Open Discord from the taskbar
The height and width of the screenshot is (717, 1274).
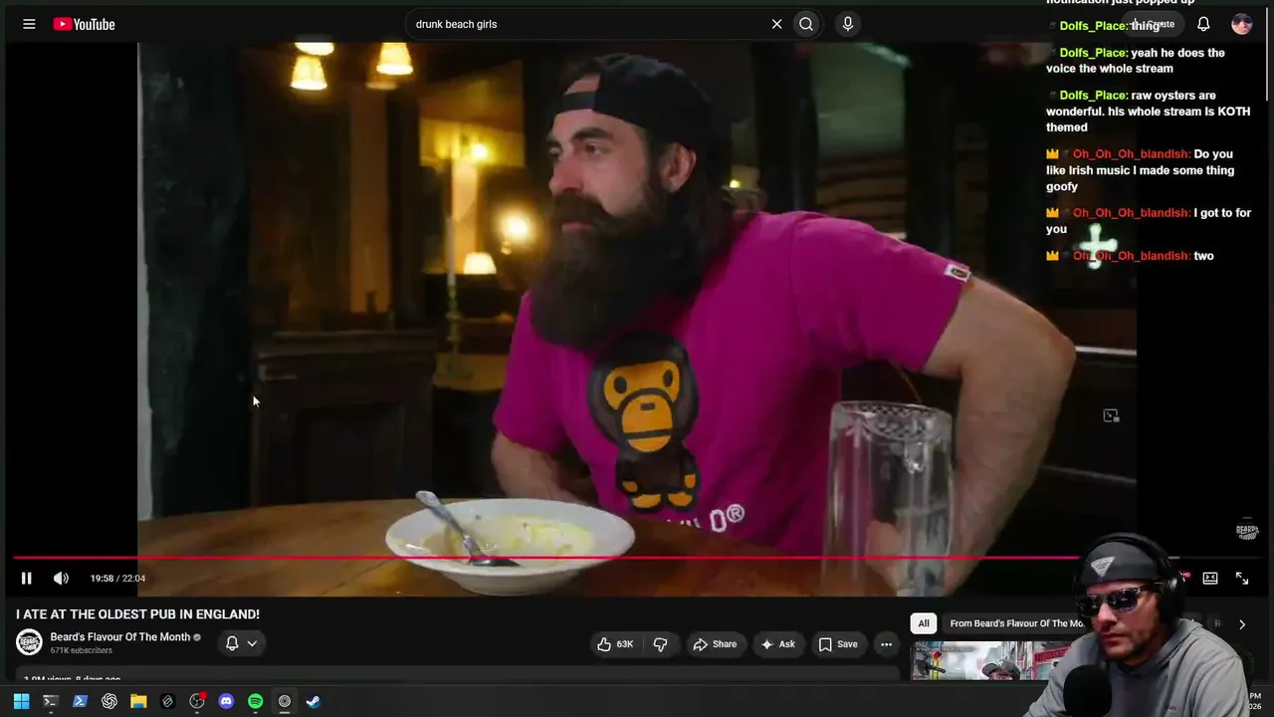(226, 701)
